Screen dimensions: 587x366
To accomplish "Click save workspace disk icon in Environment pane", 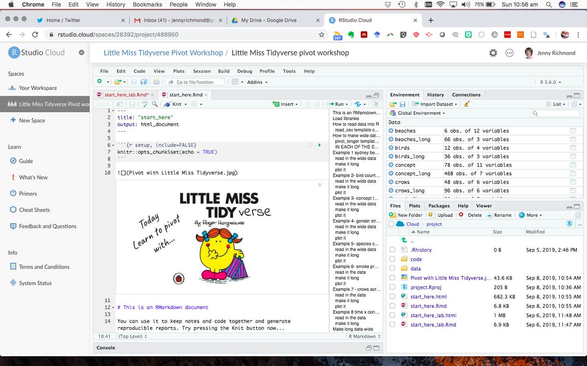I will tap(402, 104).
